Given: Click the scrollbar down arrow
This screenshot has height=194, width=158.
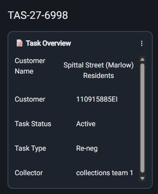Looking at the screenshot, I should click(x=142, y=178).
